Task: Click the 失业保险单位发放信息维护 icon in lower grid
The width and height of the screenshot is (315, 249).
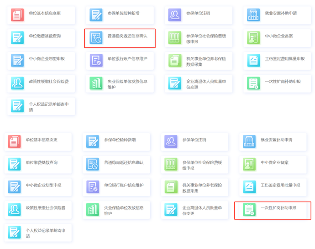Action: [93, 209]
